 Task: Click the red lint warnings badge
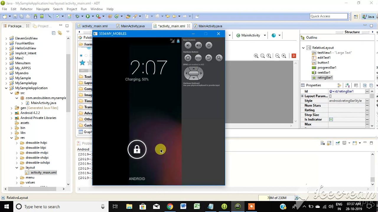click(x=294, y=56)
